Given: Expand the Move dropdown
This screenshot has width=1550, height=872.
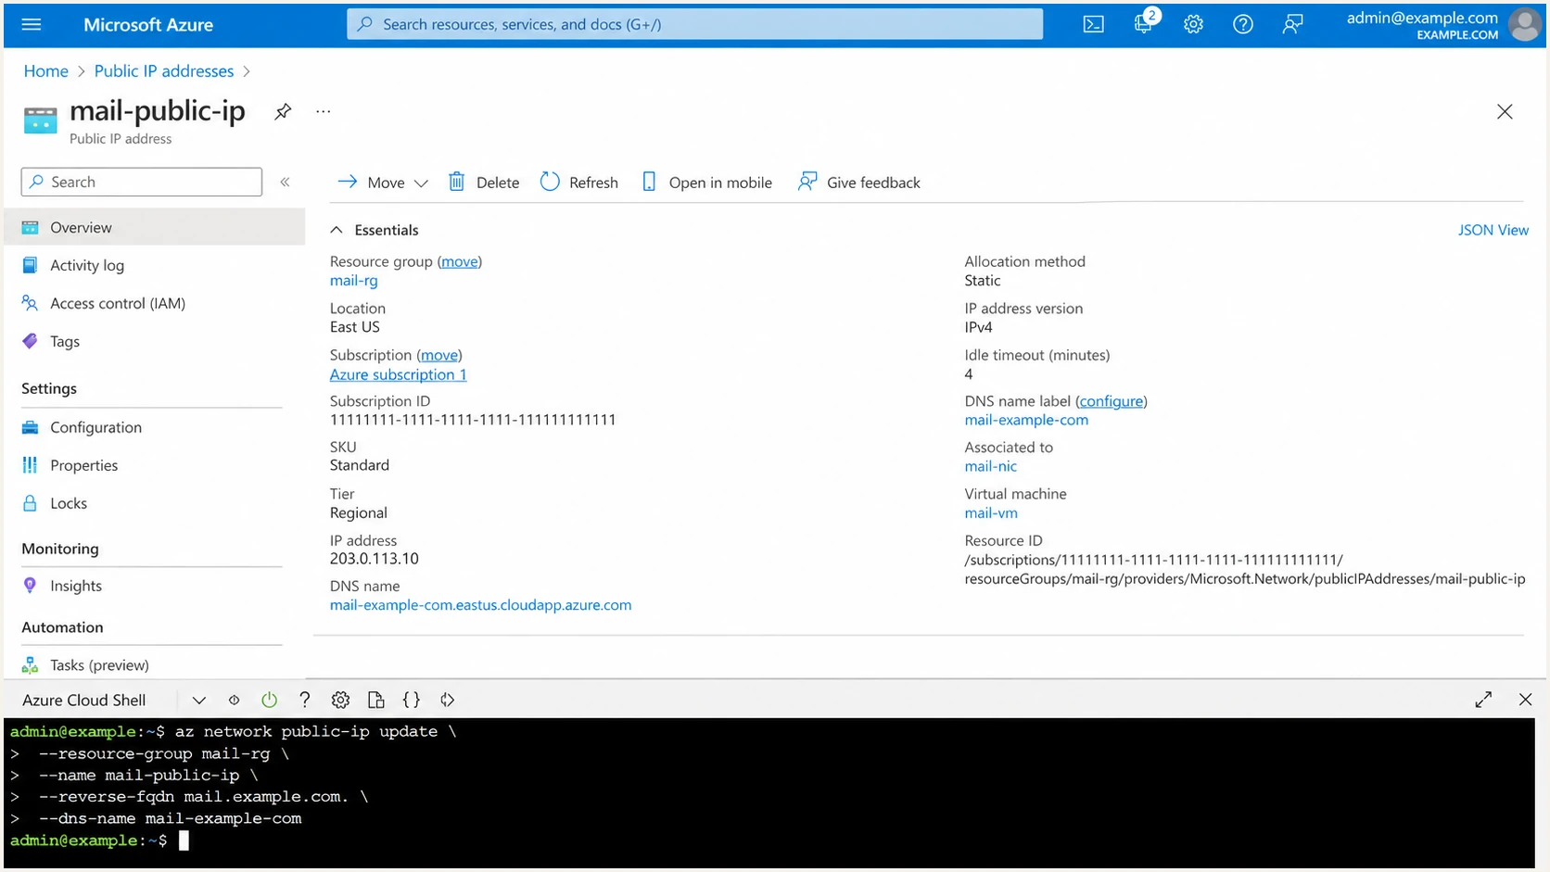Looking at the screenshot, I should tap(421, 183).
